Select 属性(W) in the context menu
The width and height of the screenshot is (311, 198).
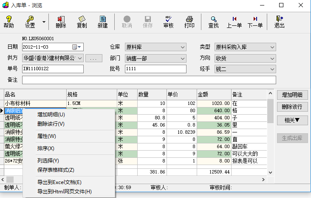tap(46, 136)
